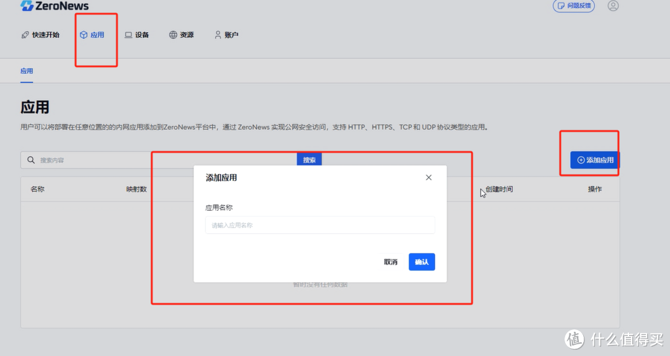The width and height of the screenshot is (670, 356).
Task: Close the 添加应用 dialog with X
Action: point(429,177)
